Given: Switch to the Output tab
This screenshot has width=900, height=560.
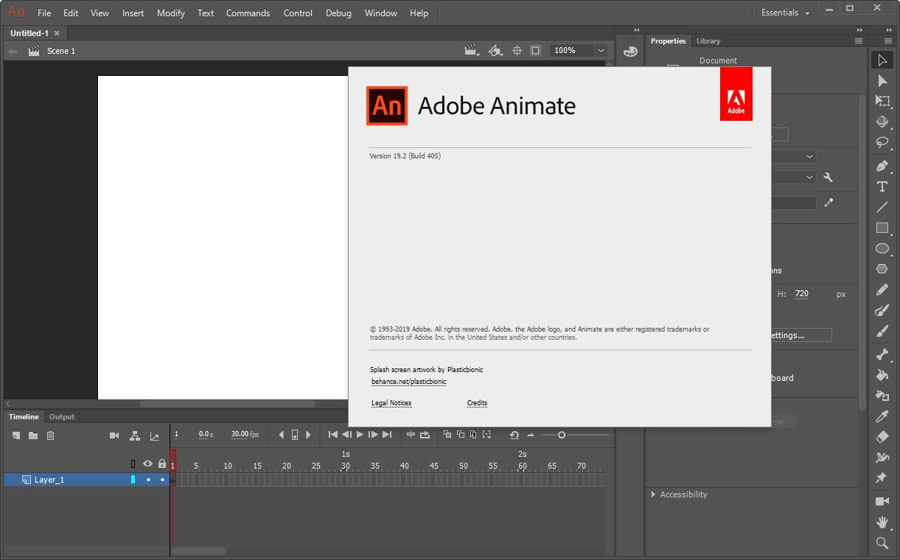Looking at the screenshot, I should [62, 417].
